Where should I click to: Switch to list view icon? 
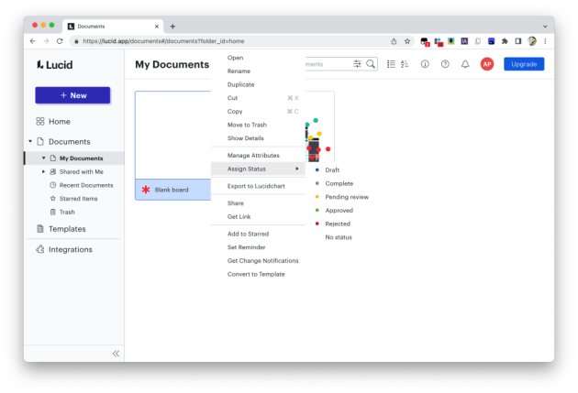[391, 64]
